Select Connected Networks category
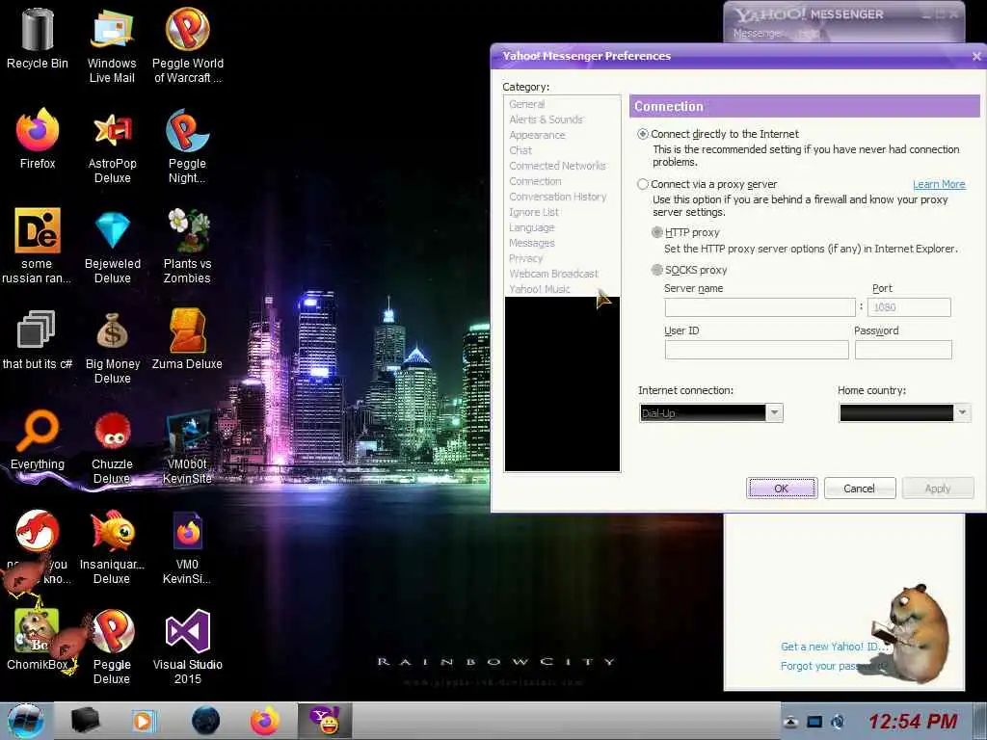The width and height of the screenshot is (987, 740). point(557,166)
